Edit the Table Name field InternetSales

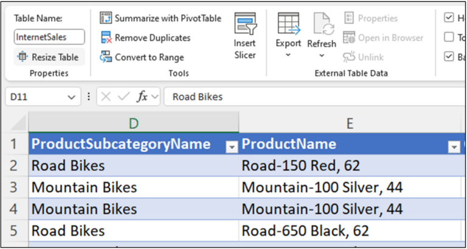coord(49,37)
